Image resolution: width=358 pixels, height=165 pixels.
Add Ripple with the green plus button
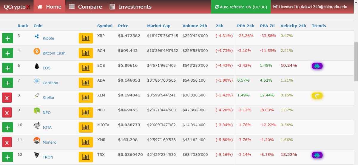tap(7, 38)
